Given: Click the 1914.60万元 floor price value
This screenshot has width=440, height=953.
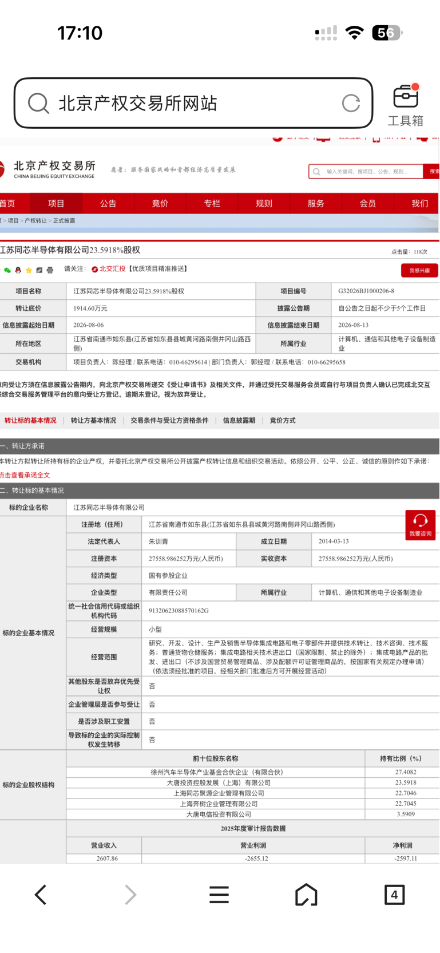Looking at the screenshot, I should pyautogui.click(x=90, y=309).
